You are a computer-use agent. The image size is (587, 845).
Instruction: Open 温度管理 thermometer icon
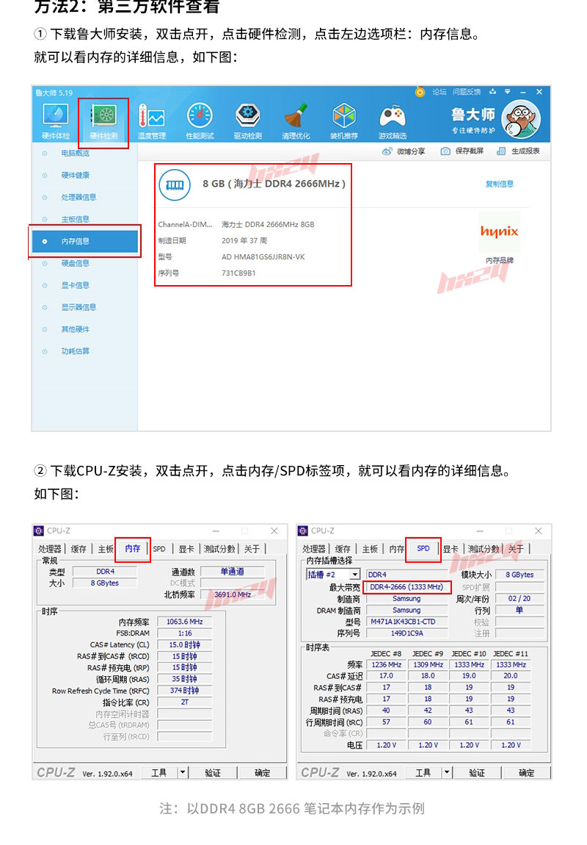(152, 121)
